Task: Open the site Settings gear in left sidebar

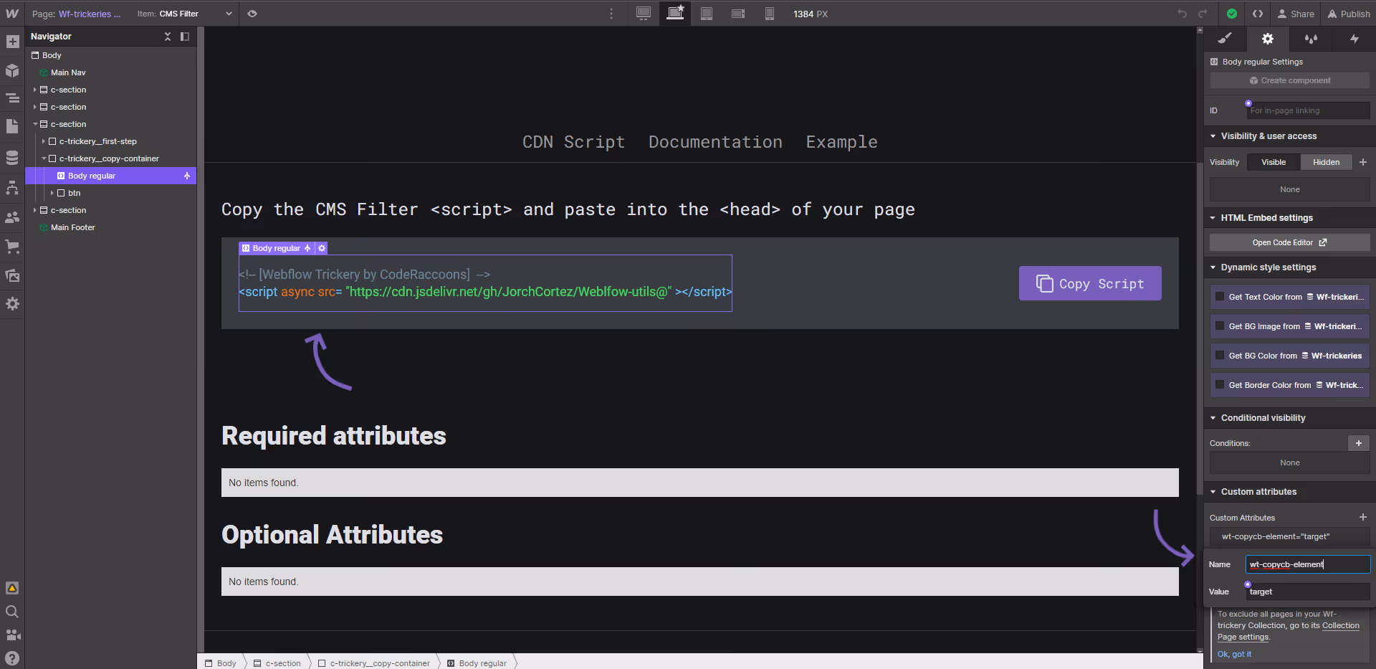Action: pos(12,304)
